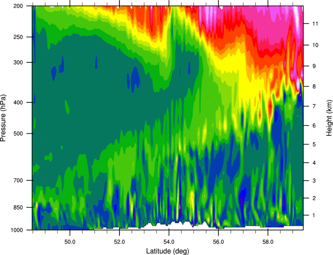The height and width of the screenshot is (255, 333).
Task: Pick the height label 9 km
Action: coord(314,66)
